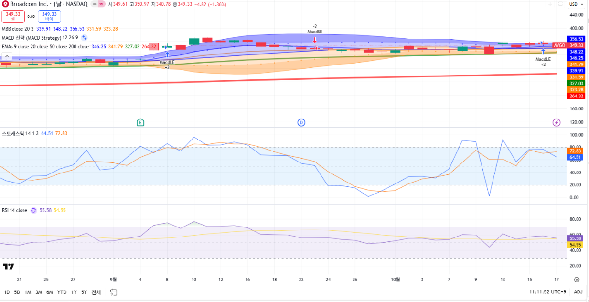
Task: Click the MBB close 20 2 indicator legend
Action: click(18, 29)
